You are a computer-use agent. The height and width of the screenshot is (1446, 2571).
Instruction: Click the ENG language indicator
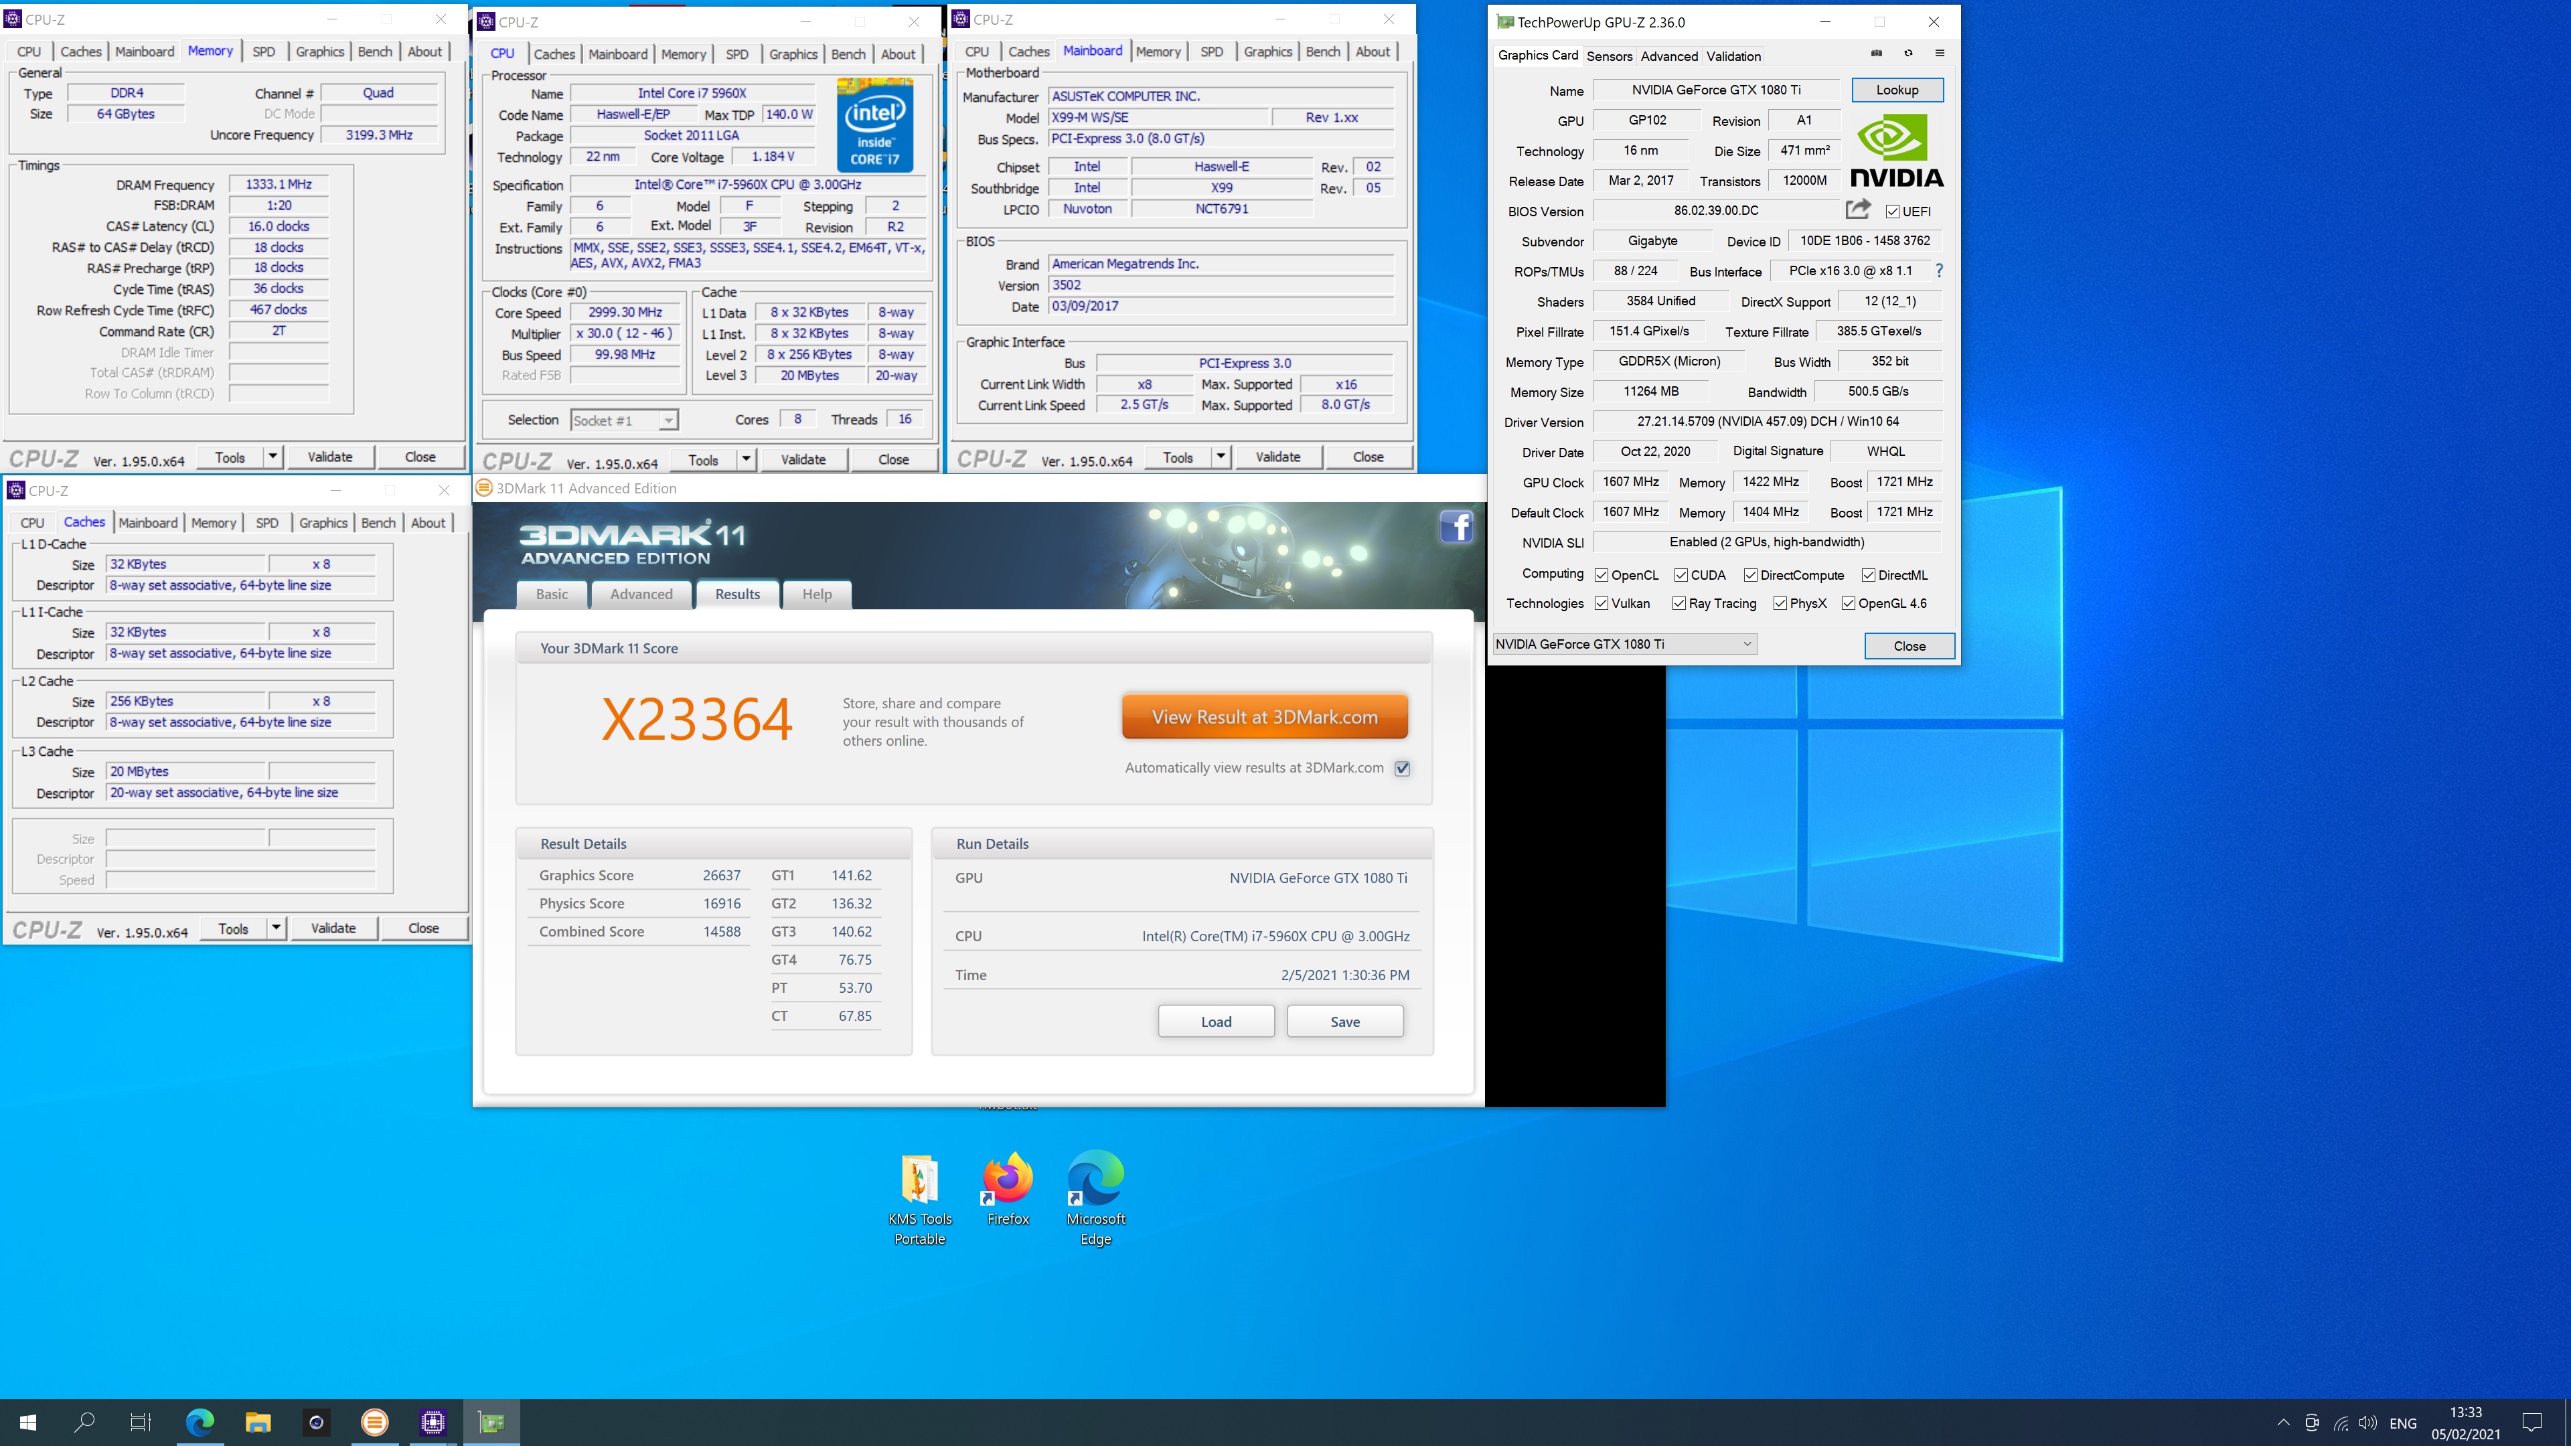2402,1423
